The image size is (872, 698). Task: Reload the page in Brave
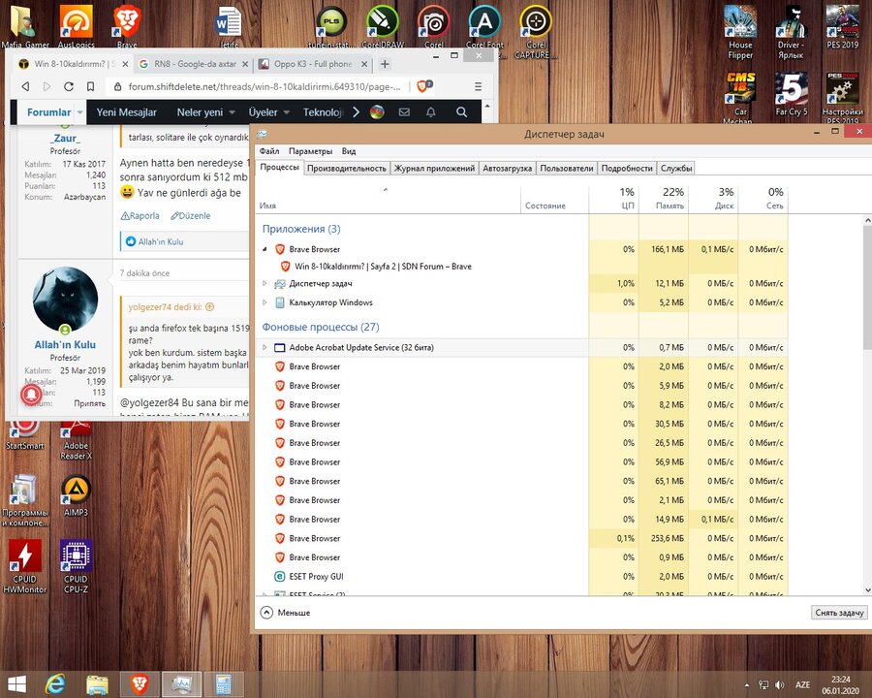pos(69,86)
